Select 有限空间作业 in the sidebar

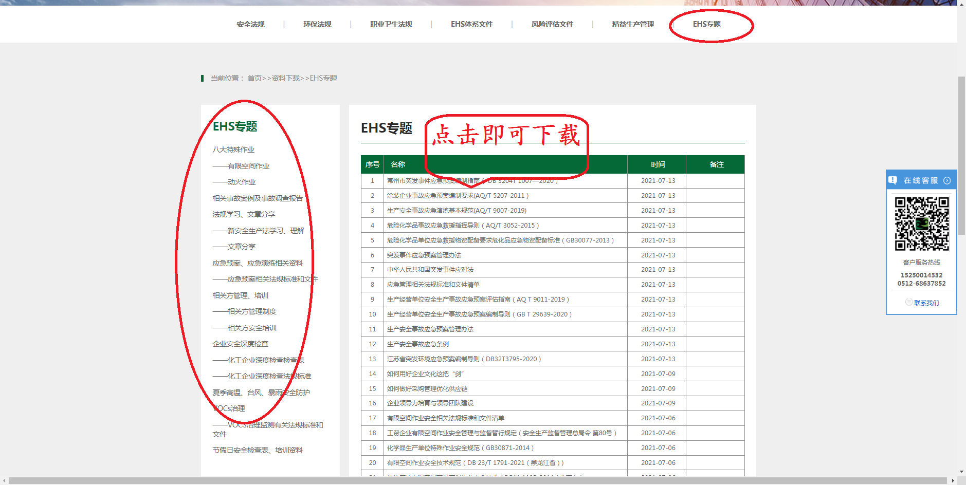[248, 166]
